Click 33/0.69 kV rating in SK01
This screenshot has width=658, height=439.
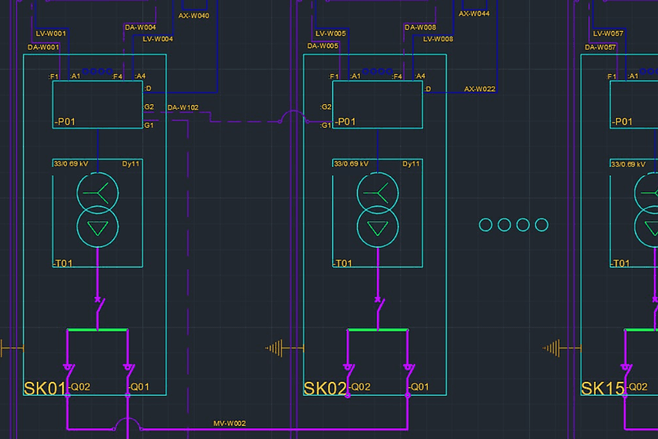tap(71, 164)
